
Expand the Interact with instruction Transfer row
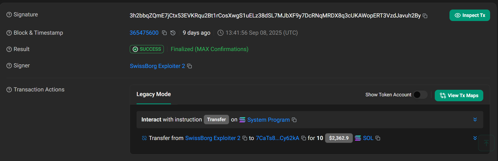click(x=475, y=120)
